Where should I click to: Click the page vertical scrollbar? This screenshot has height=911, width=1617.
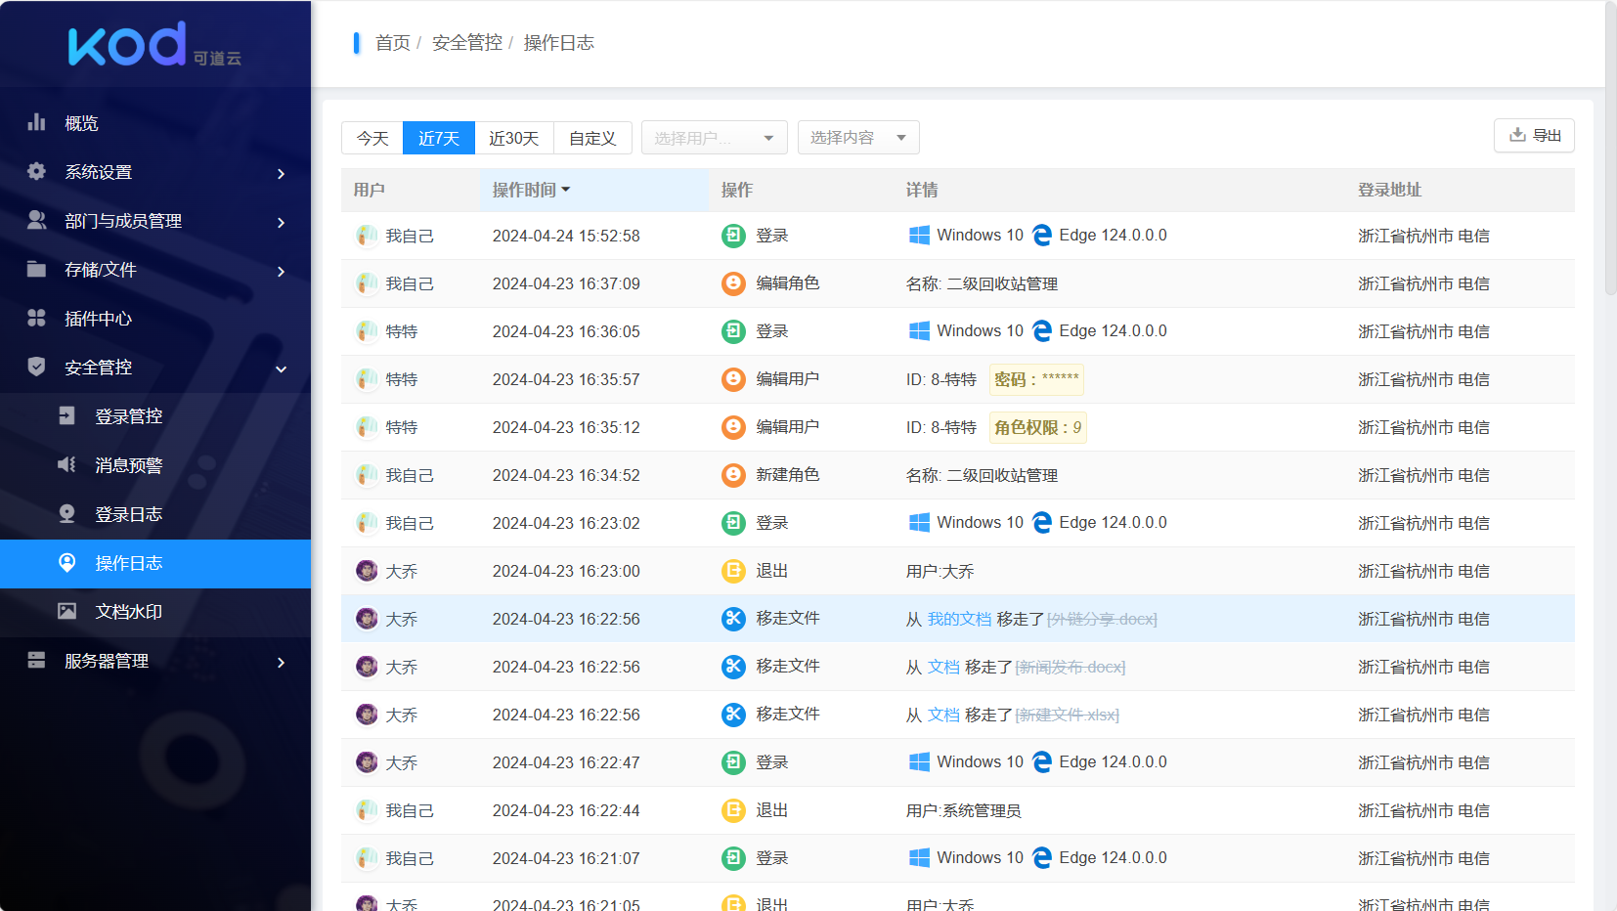(x=1610, y=147)
